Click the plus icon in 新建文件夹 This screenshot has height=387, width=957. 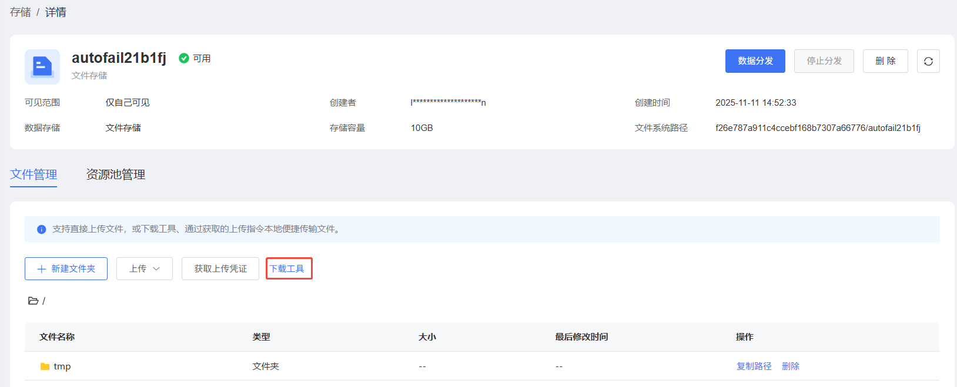coord(42,269)
